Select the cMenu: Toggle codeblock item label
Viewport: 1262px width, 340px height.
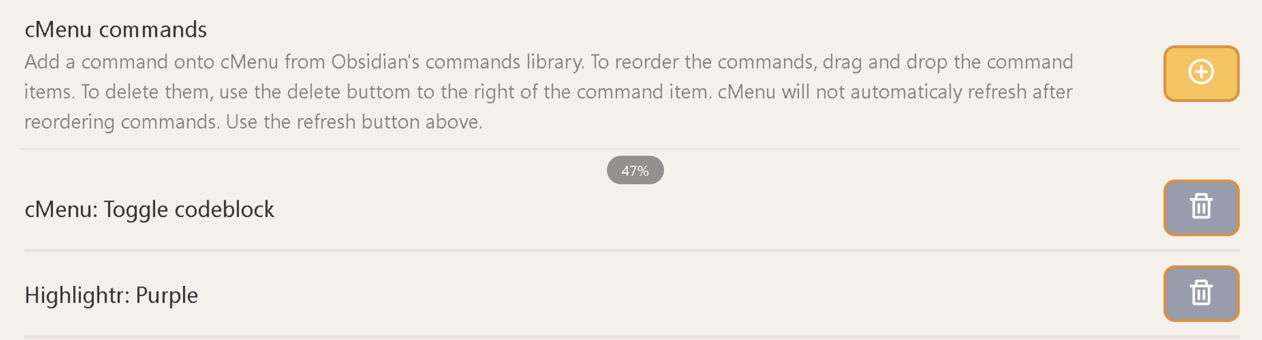pyautogui.click(x=149, y=210)
